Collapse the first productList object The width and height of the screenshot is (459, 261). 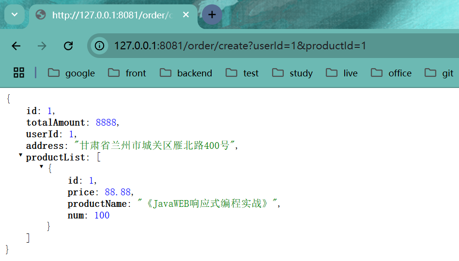pyautogui.click(x=42, y=167)
